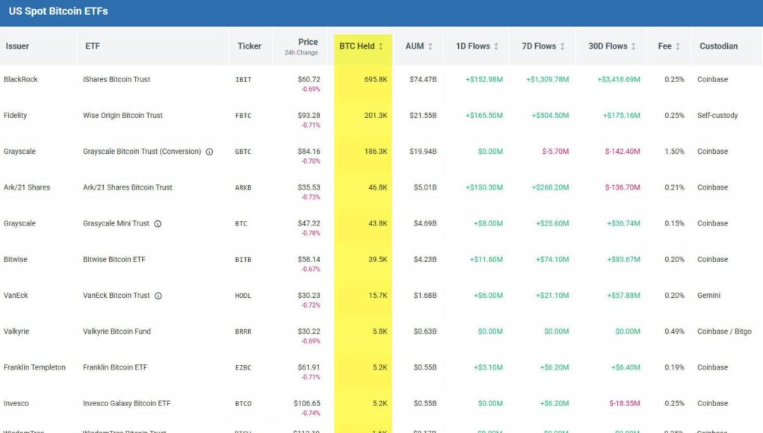Click the EZBC ticker

point(244,367)
